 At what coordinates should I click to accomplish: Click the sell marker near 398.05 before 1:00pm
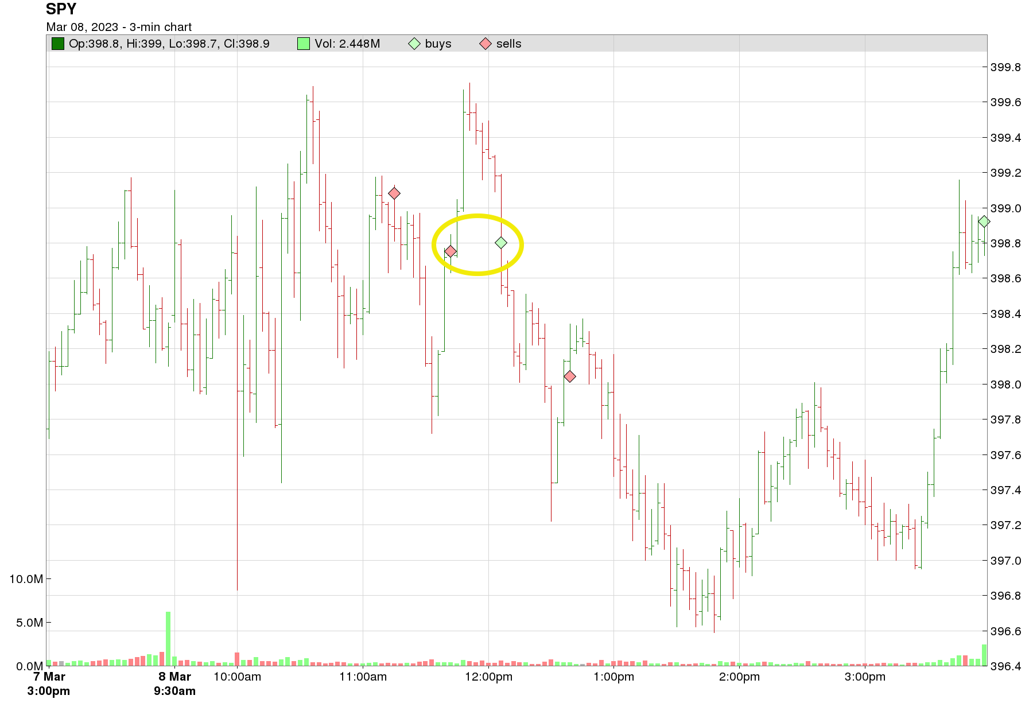click(570, 376)
